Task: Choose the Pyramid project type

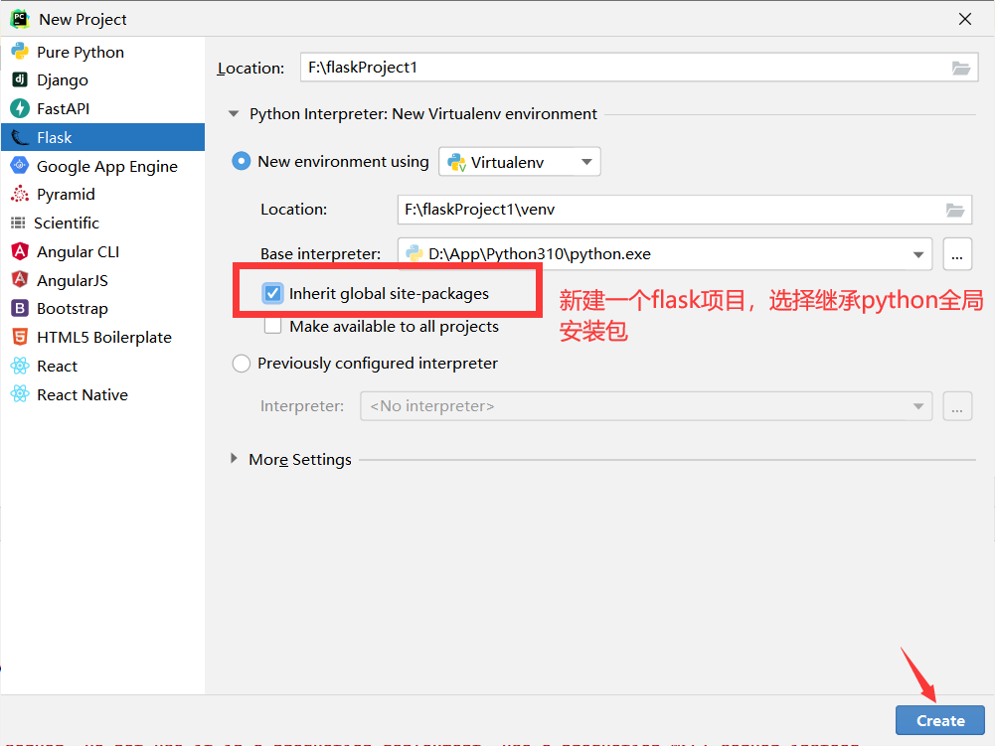Action: (x=66, y=194)
